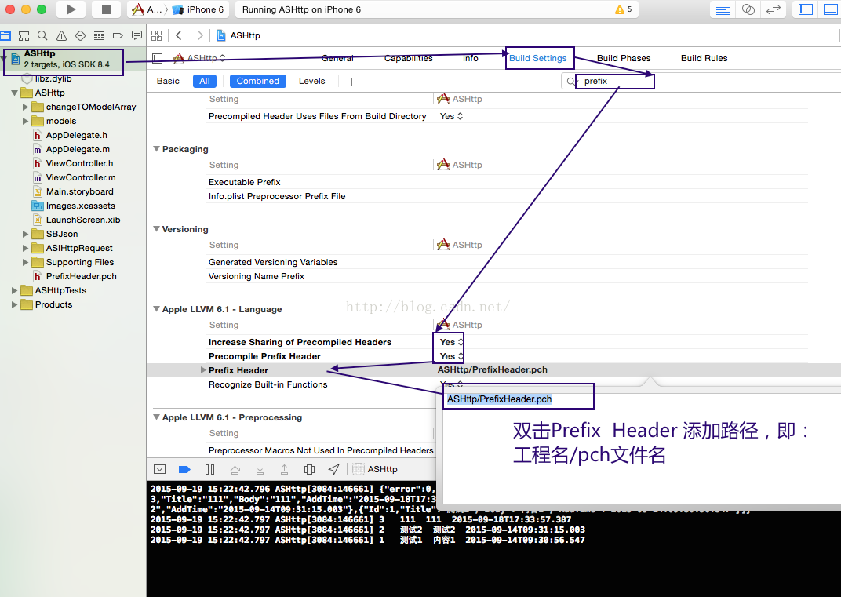Open the project navigator folder icon
This screenshot has width=841, height=597.
pos(5,36)
